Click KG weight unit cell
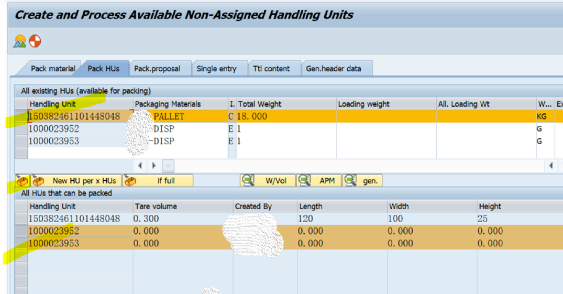 coord(545,116)
